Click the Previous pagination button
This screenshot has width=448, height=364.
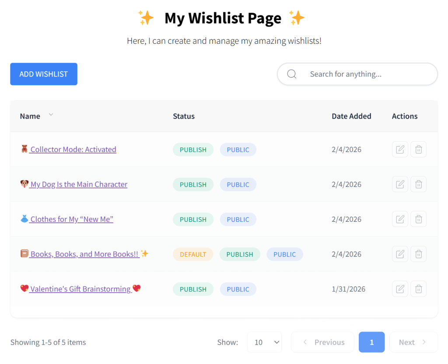(x=322, y=342)
